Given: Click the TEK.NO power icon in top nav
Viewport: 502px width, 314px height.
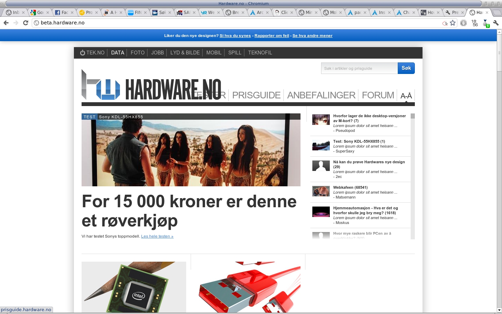Looking at the screenshot, I should pyautogui.click(x=82, y=53).
